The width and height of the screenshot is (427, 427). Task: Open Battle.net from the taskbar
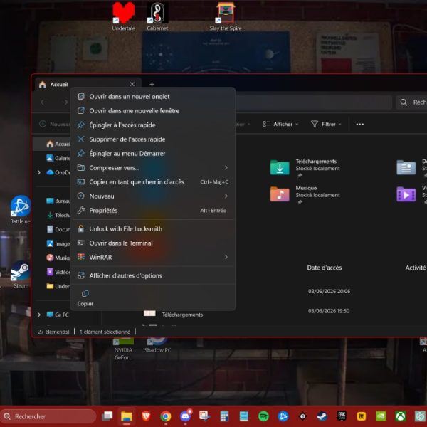click(x=283, y=416)
